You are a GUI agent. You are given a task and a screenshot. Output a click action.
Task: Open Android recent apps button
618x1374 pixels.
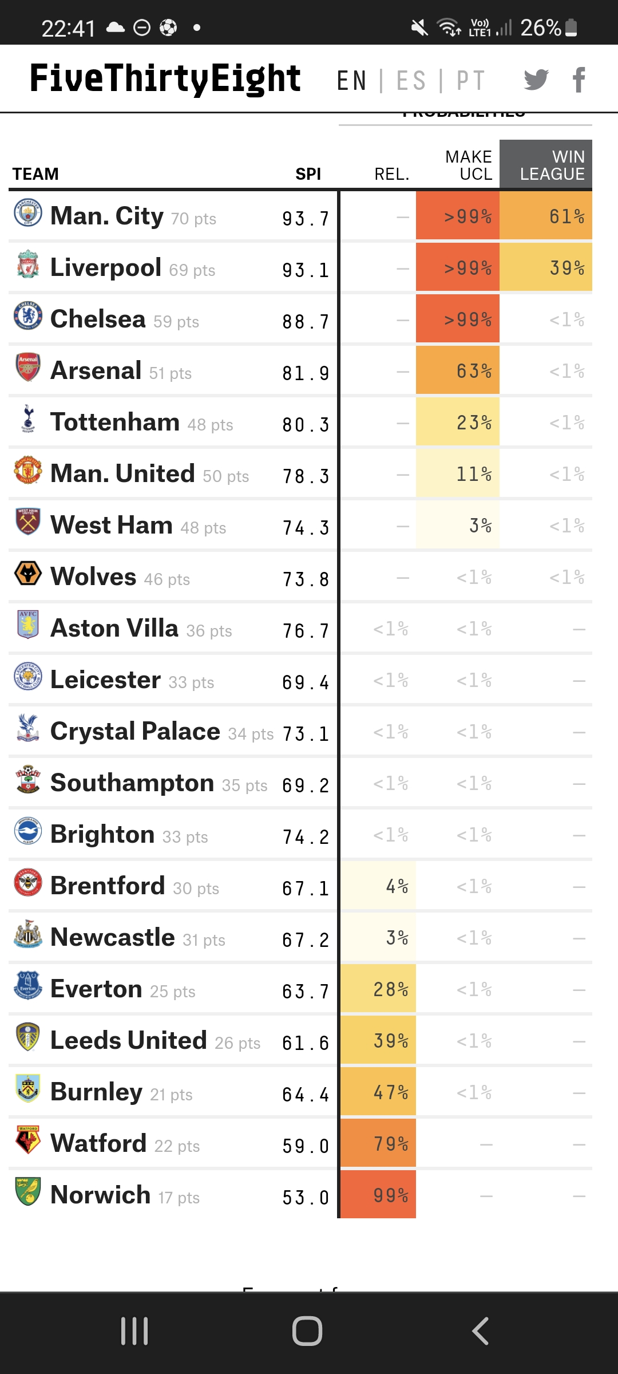pos(134,1330)
